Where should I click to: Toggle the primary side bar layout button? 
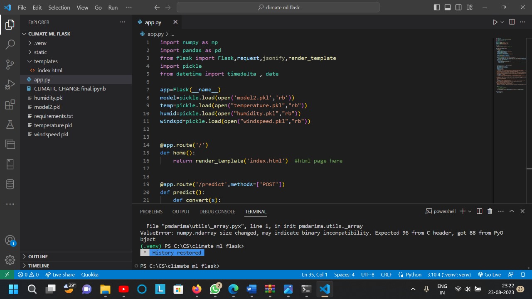coord(437,7)
